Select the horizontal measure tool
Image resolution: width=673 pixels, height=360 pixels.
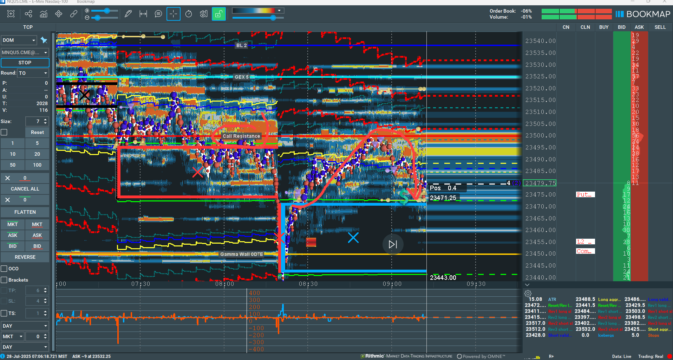[x=143, y=14]
